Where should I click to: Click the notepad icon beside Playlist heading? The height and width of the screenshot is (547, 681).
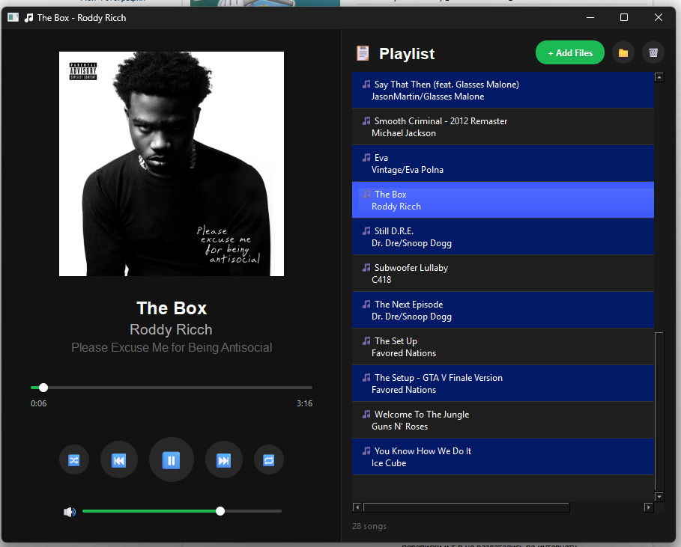click(x=363, y=53)
